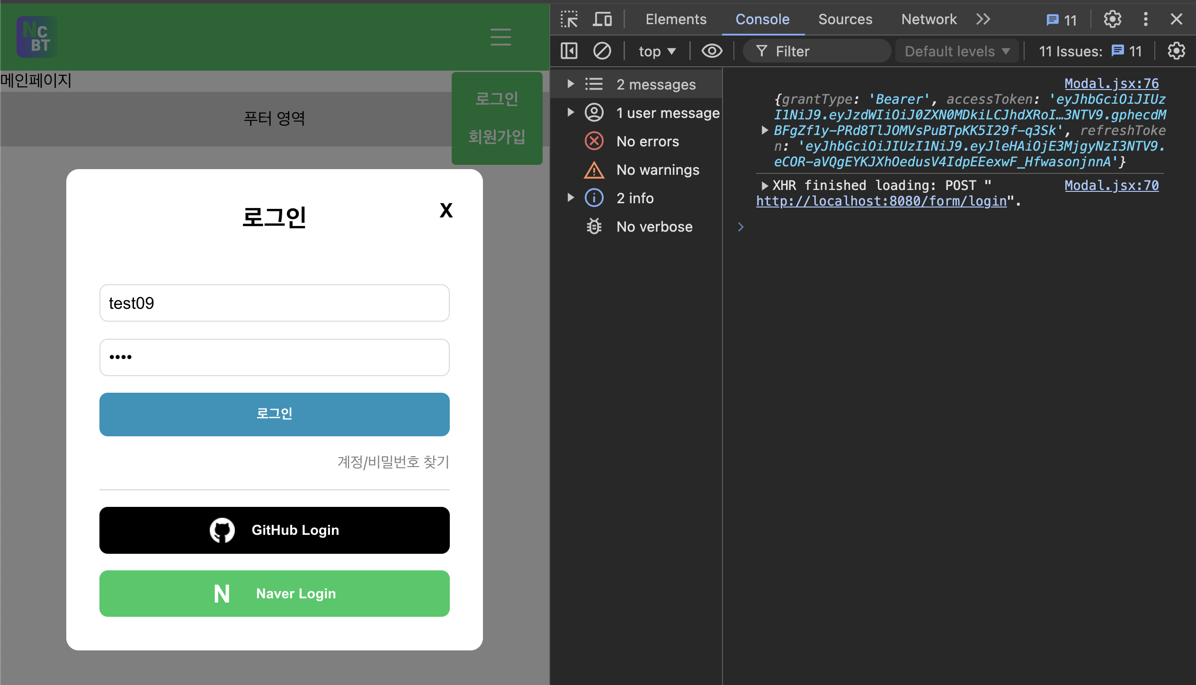This screenshot has height=685, width=1196.
Task: Open DevTools settings gear icon
Action: [x=1112, y=19]
